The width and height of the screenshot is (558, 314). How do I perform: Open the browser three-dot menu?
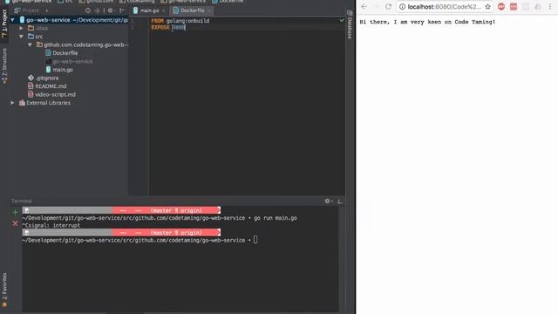click(550, 7)
